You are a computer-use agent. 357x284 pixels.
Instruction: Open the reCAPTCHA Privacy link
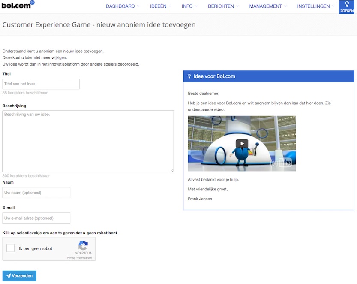[71, 258]
